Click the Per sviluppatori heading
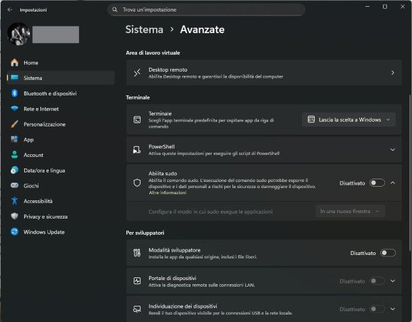Viewport: 412px width, 322px height. (145, 233)
